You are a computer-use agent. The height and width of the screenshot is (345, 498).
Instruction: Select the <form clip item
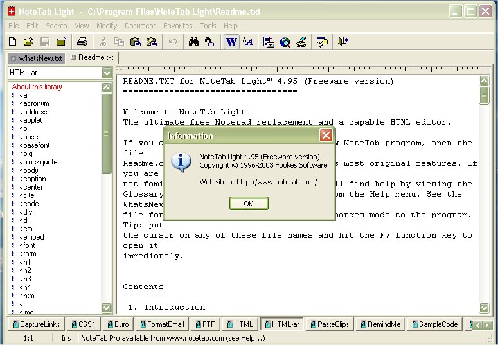28,254
